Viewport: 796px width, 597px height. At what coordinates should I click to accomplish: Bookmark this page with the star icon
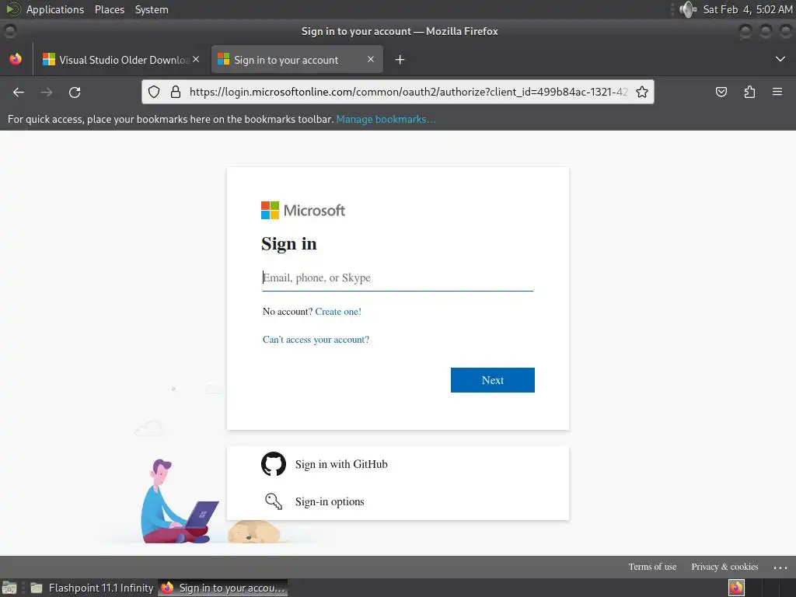click(642, 92)
